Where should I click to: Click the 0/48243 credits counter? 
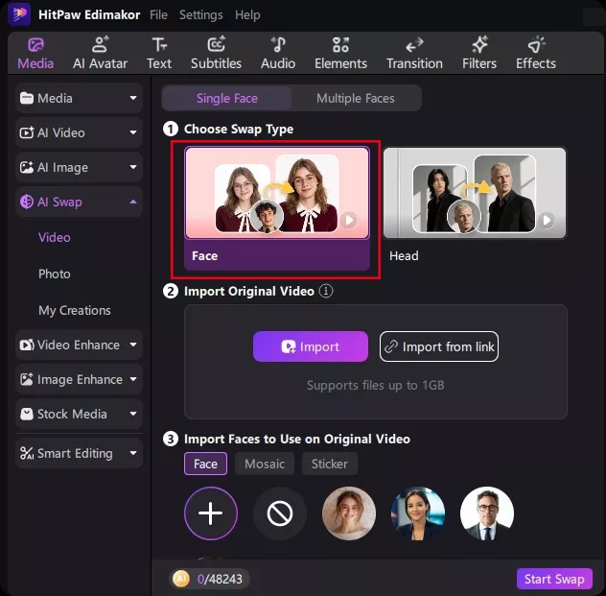(220, 579)
